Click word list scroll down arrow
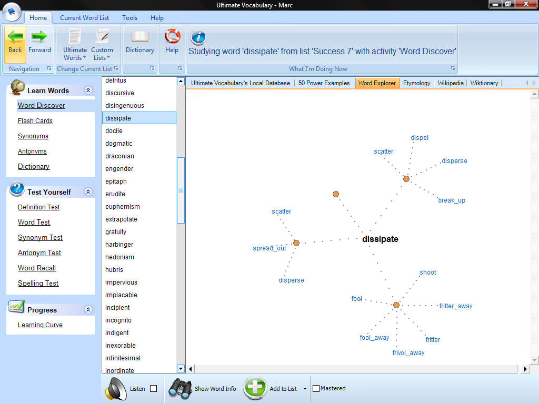 pyautogui.click(x=181, y=369)
